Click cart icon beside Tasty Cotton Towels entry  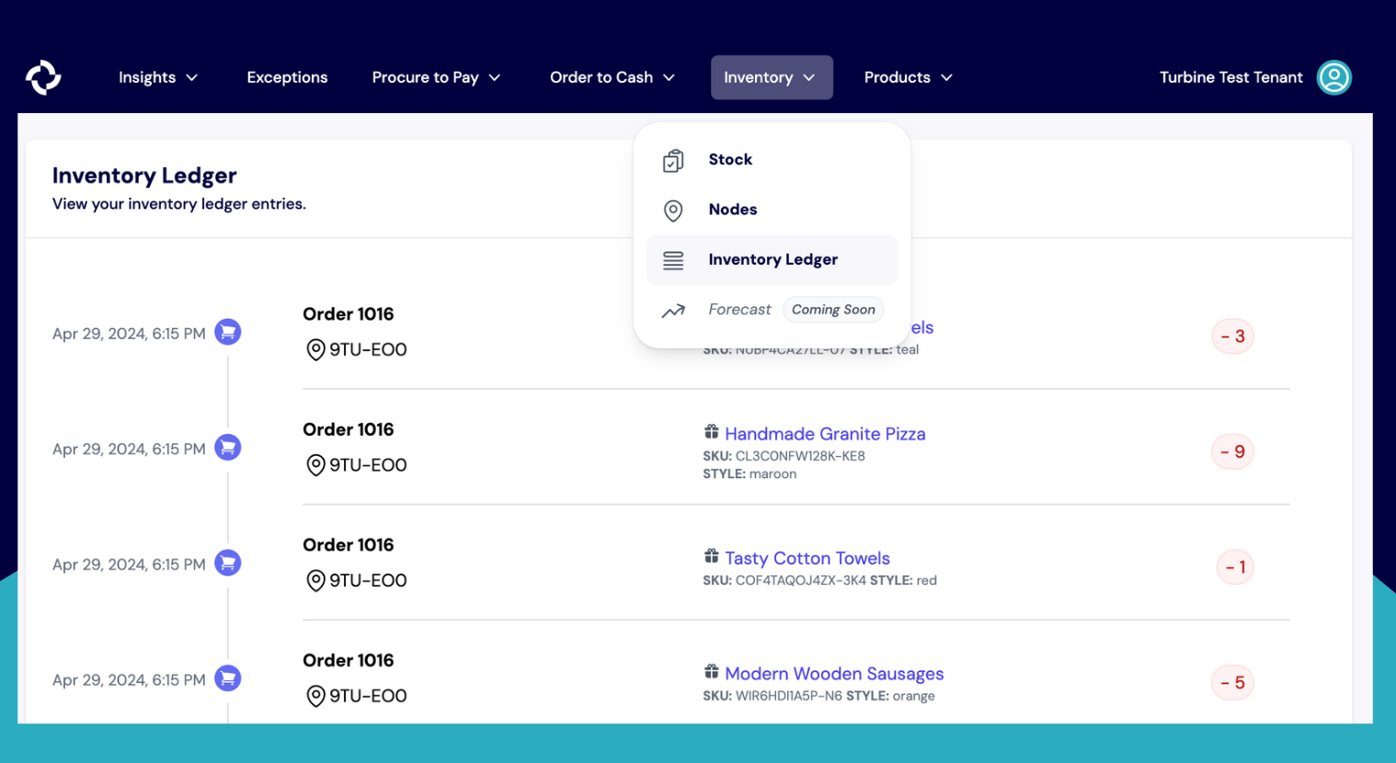228,563
